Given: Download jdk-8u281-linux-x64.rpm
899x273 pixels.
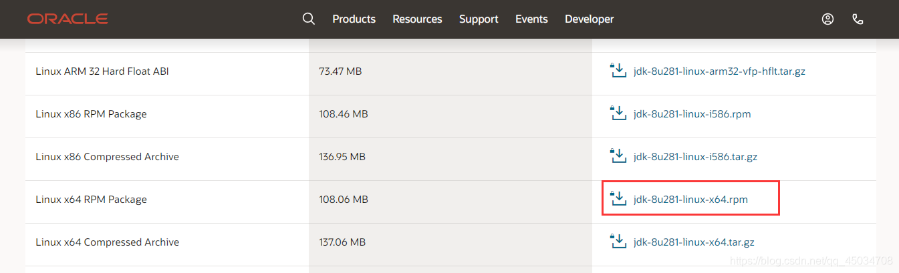Looking at the screenshot, I should [690, 199].
